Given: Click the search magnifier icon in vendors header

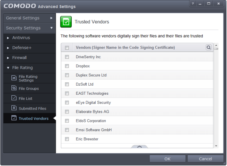Looking at the screenshot, I should (209, 47).
